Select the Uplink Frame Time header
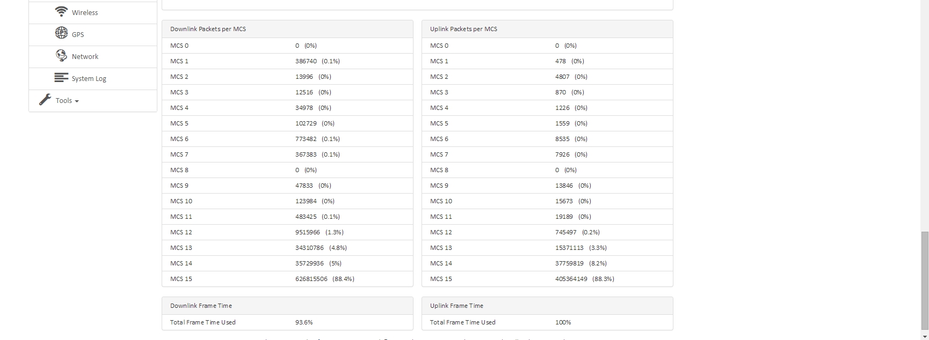 click(x=456, y=306)
